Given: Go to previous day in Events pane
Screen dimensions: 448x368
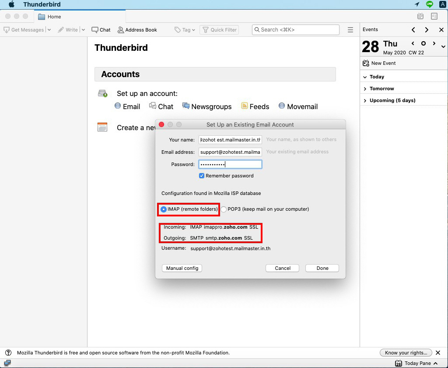Looking at the screenshot, I should [x=413, y=30].
